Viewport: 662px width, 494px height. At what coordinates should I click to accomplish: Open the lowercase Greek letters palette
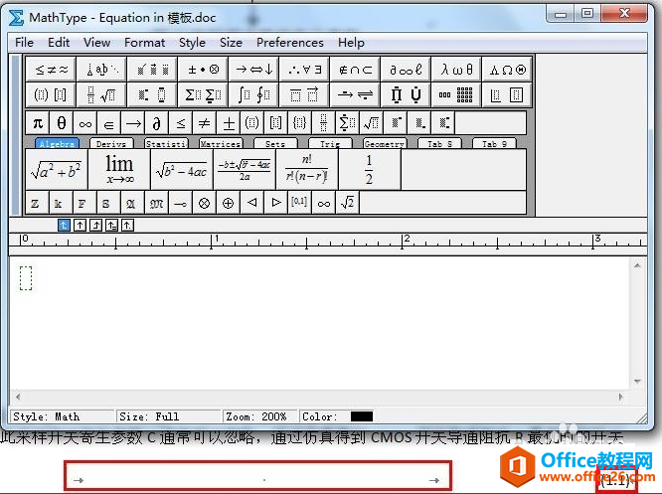click(x=456, y=70)
